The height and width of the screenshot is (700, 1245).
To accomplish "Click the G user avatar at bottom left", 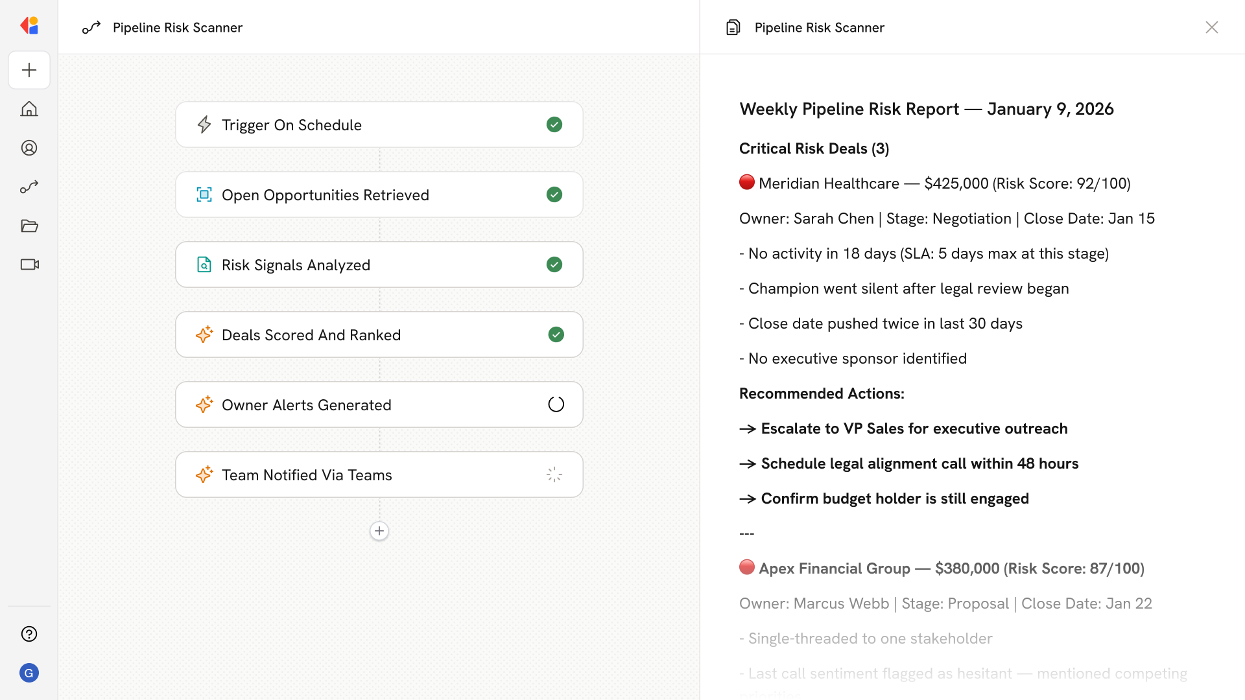I will 29,673.
